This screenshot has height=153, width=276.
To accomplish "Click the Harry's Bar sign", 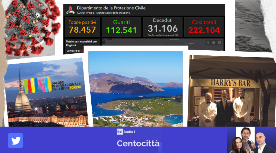I will tap(230, 83).
